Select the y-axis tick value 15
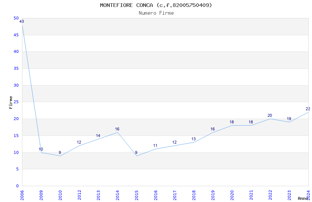The width and height of the screenshot is (312, 202). (16, 136)
